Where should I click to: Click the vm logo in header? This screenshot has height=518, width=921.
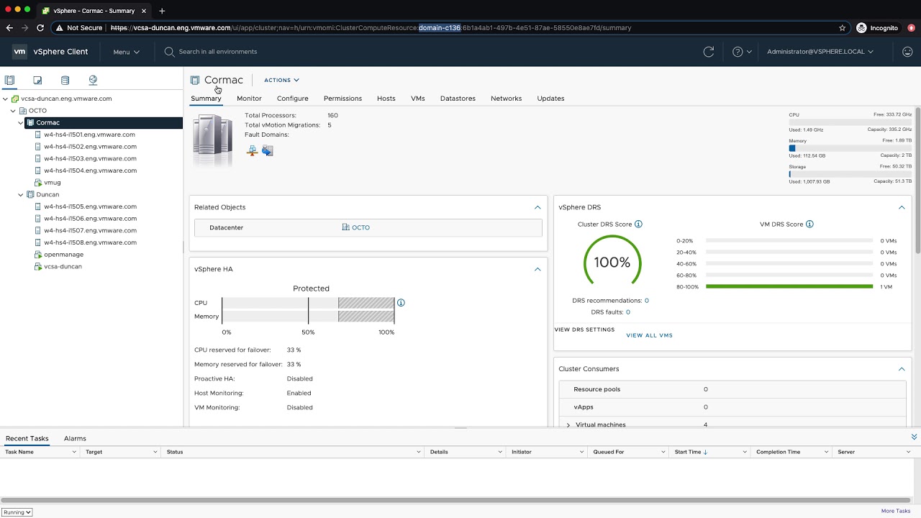tap(20, 52)
